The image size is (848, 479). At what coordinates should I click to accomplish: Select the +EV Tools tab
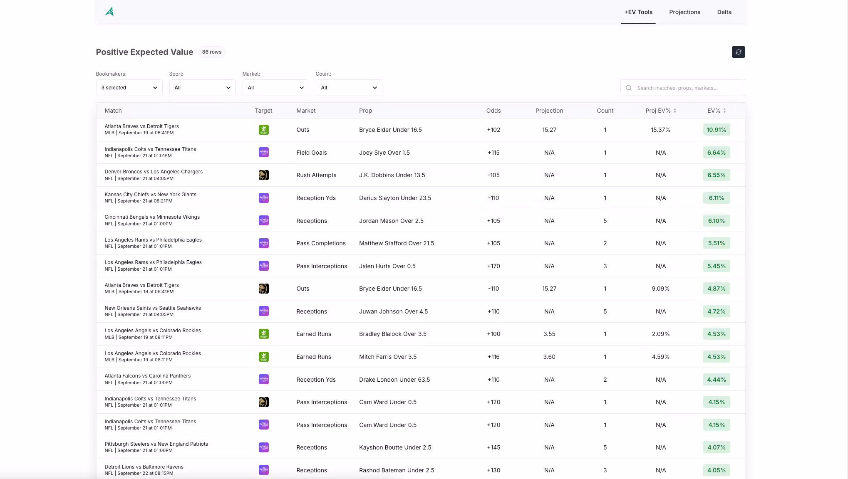(638, 12)
